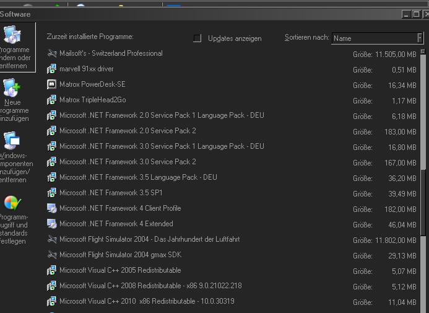The image size is (429, 313).
Task: Select 'marvell 91xx driver' entry
Action: click(87, 69)
